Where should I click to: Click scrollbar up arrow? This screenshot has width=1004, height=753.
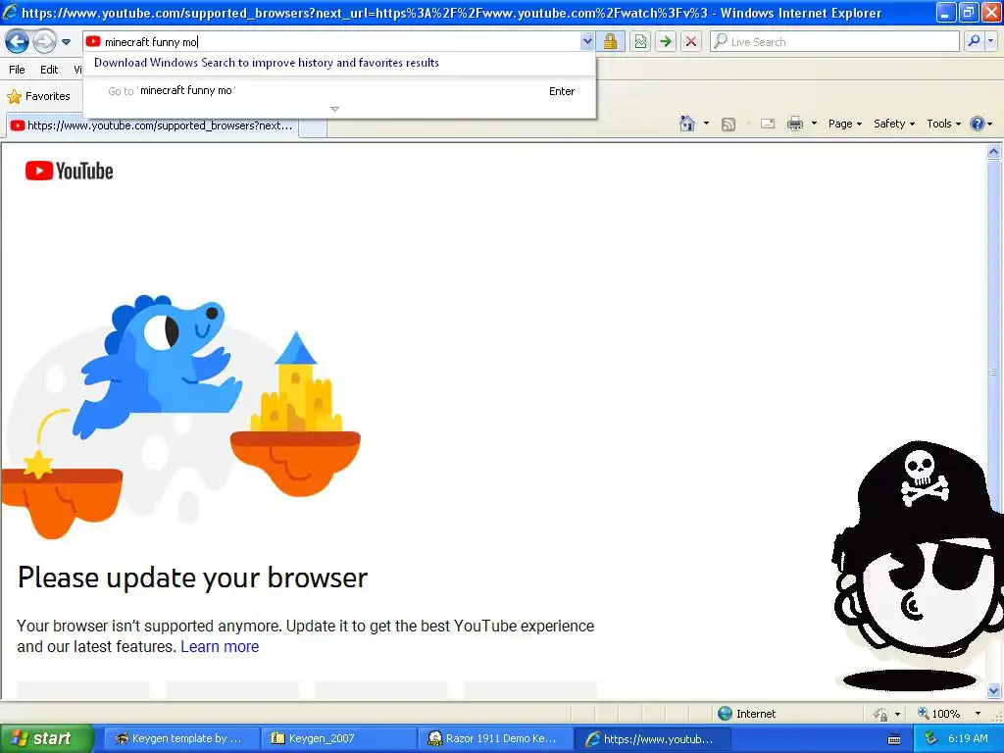(994, 152)
